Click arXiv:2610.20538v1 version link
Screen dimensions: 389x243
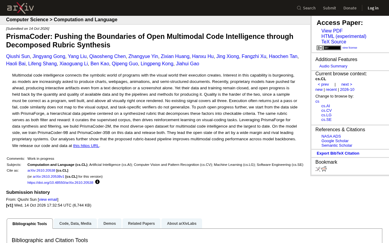click(49, 176)
